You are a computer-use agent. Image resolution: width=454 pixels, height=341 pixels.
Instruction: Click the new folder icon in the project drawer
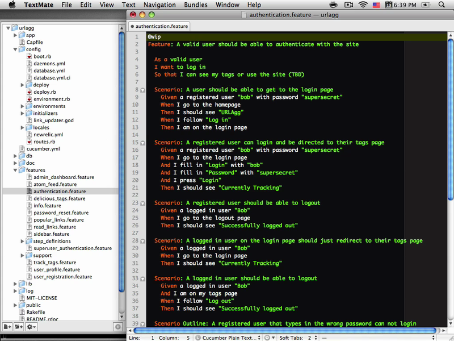(x=18, y=326)
